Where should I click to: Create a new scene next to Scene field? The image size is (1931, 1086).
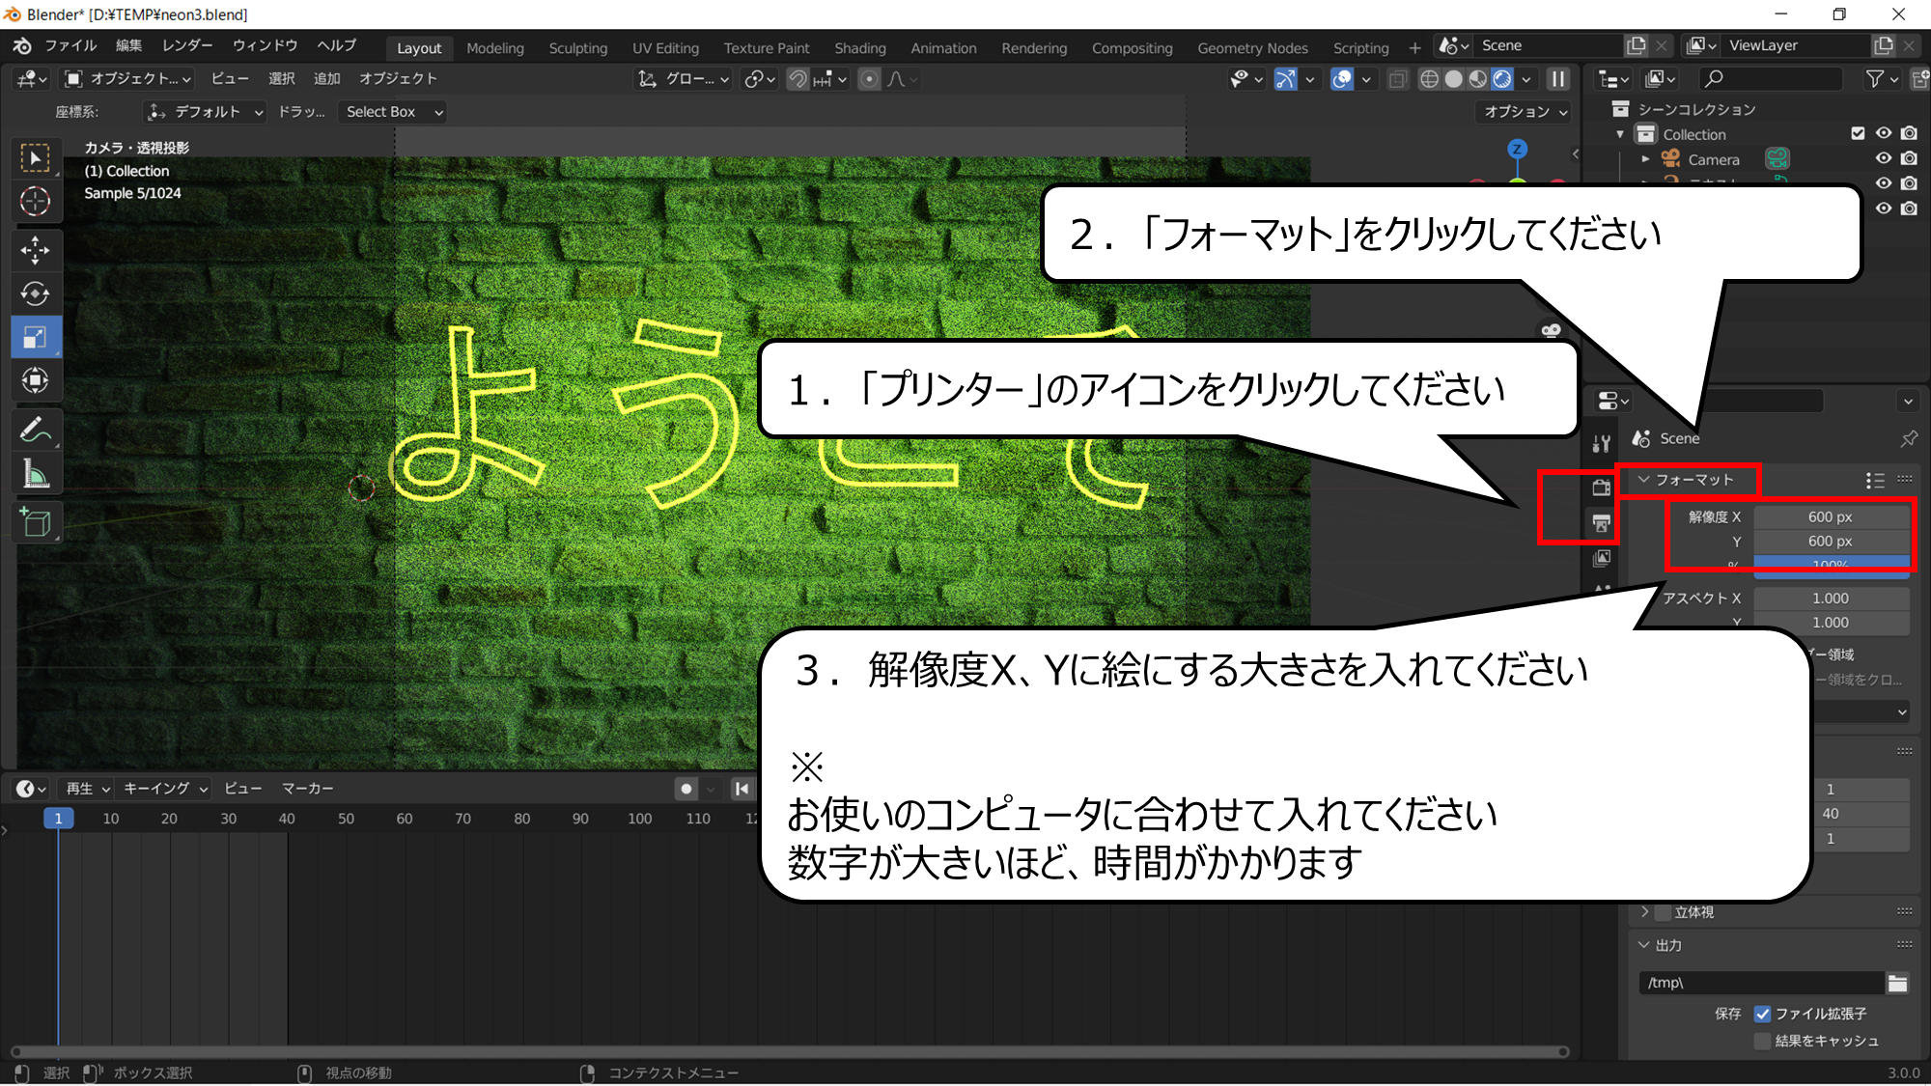[1637, 45]
